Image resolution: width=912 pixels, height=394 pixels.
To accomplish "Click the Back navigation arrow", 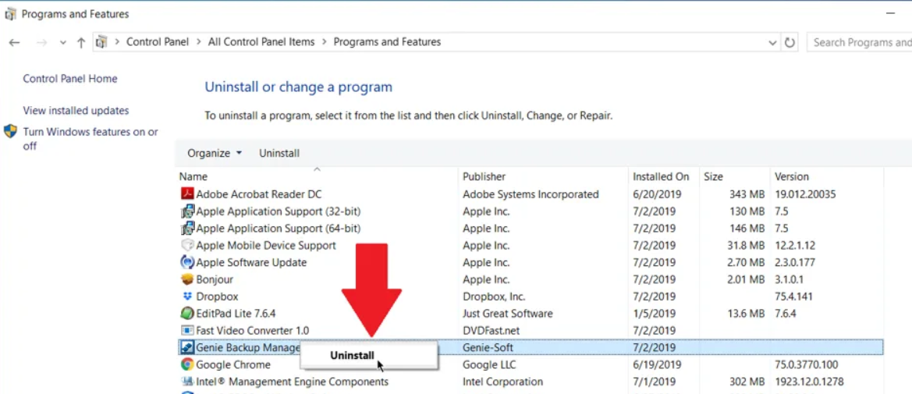I will coord(14,42).
